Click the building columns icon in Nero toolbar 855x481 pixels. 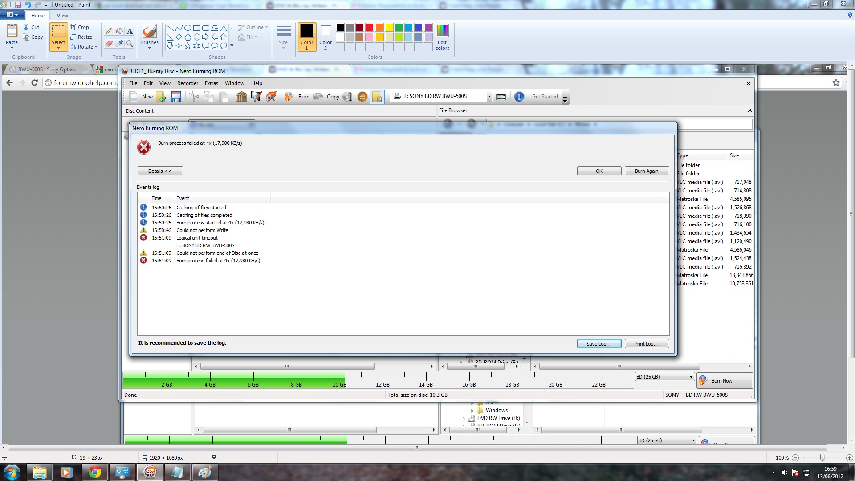(241, 97)
